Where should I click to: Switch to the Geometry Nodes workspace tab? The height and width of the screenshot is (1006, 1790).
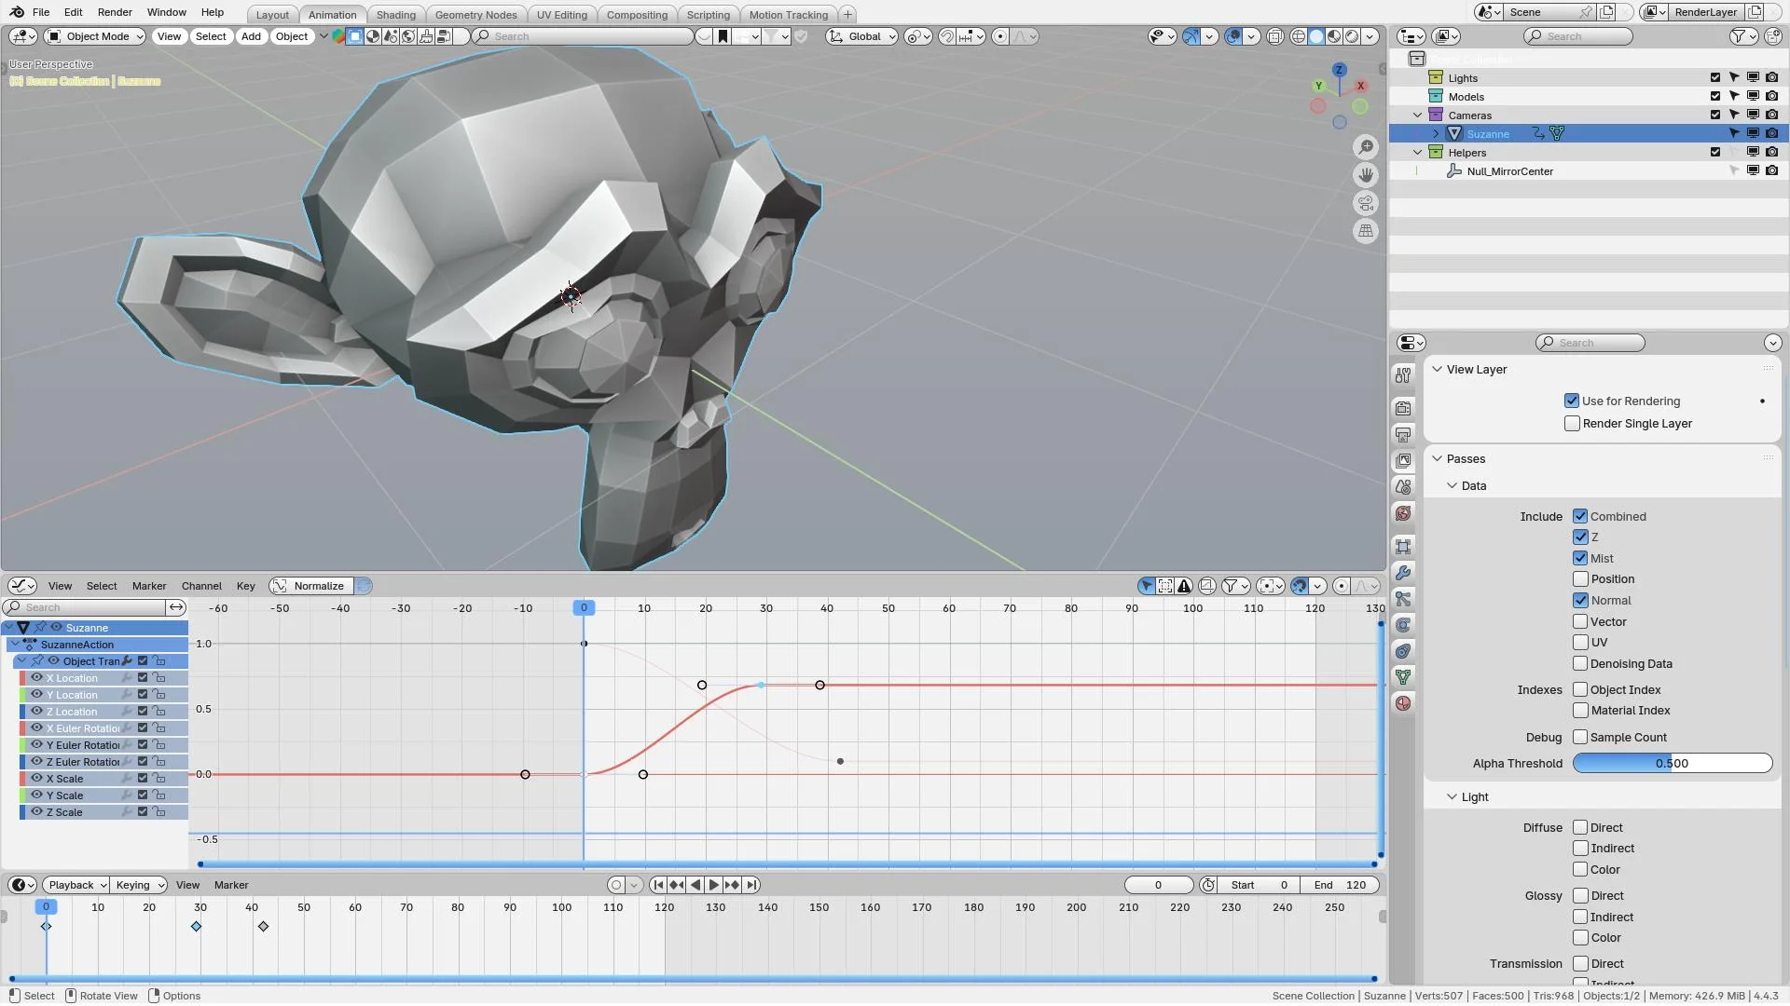coord(475,15)
